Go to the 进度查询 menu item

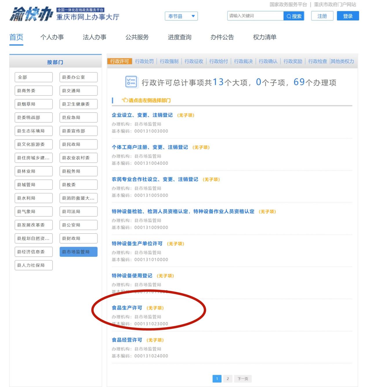point(180,37)
